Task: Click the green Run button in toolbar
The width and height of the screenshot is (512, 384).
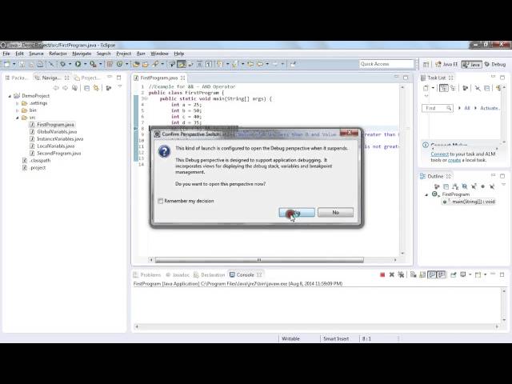Action: tap(78, 64)
